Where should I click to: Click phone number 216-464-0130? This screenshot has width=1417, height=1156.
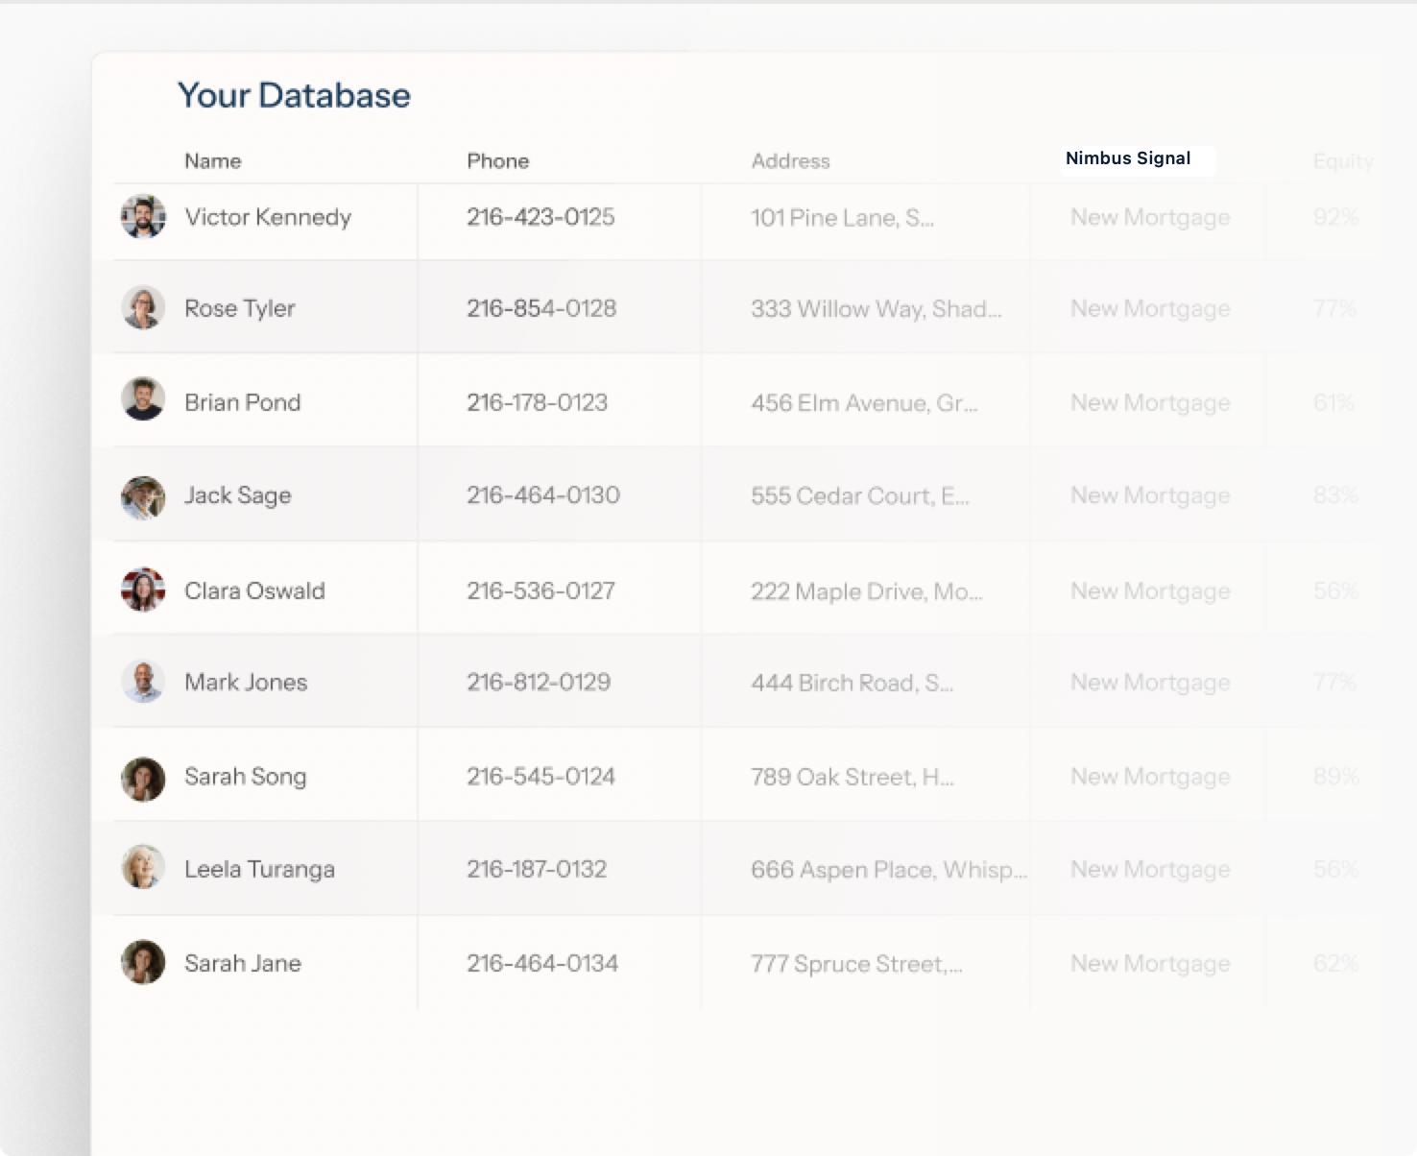point(543,495)
